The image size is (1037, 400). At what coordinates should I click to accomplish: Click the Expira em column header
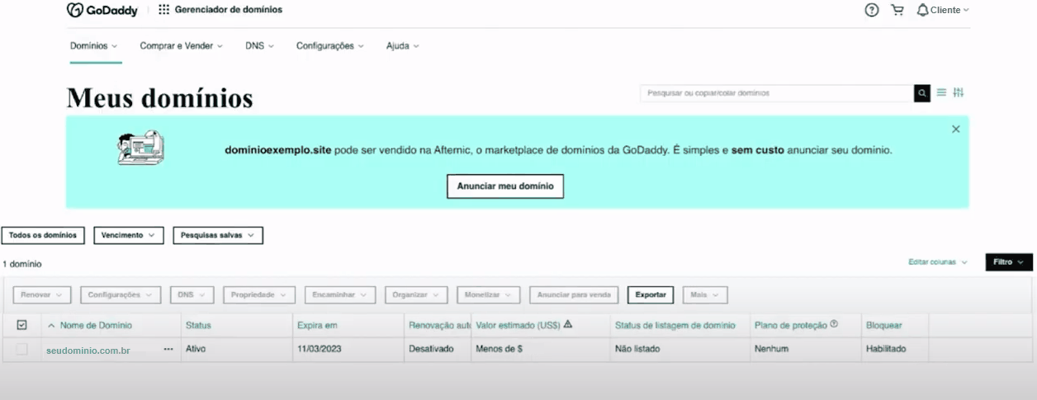click(x=317, y=326)
